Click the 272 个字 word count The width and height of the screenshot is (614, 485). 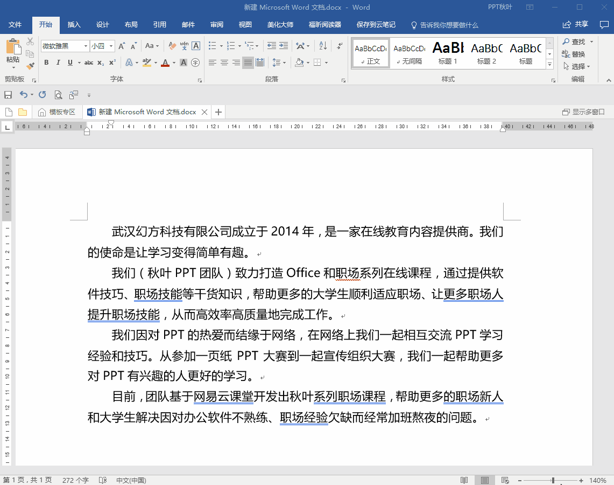(x=75, y=480)
